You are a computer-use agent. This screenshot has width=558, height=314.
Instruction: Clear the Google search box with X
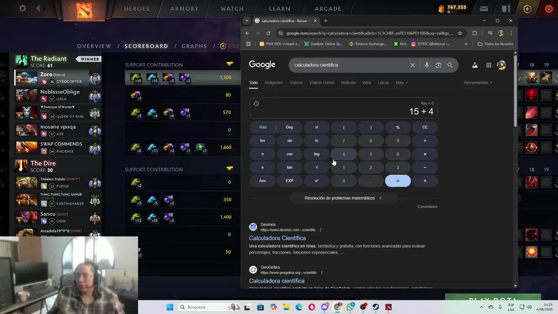pyautogui.click(x=412, y=65)
